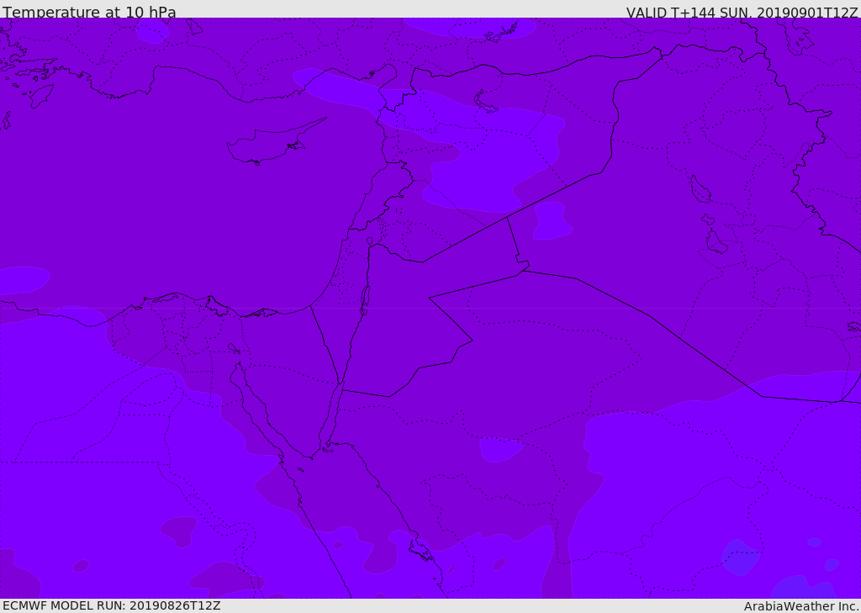
Task: Click the 'Temperature at 10 hPa' title text
Action: click(89, 12)
